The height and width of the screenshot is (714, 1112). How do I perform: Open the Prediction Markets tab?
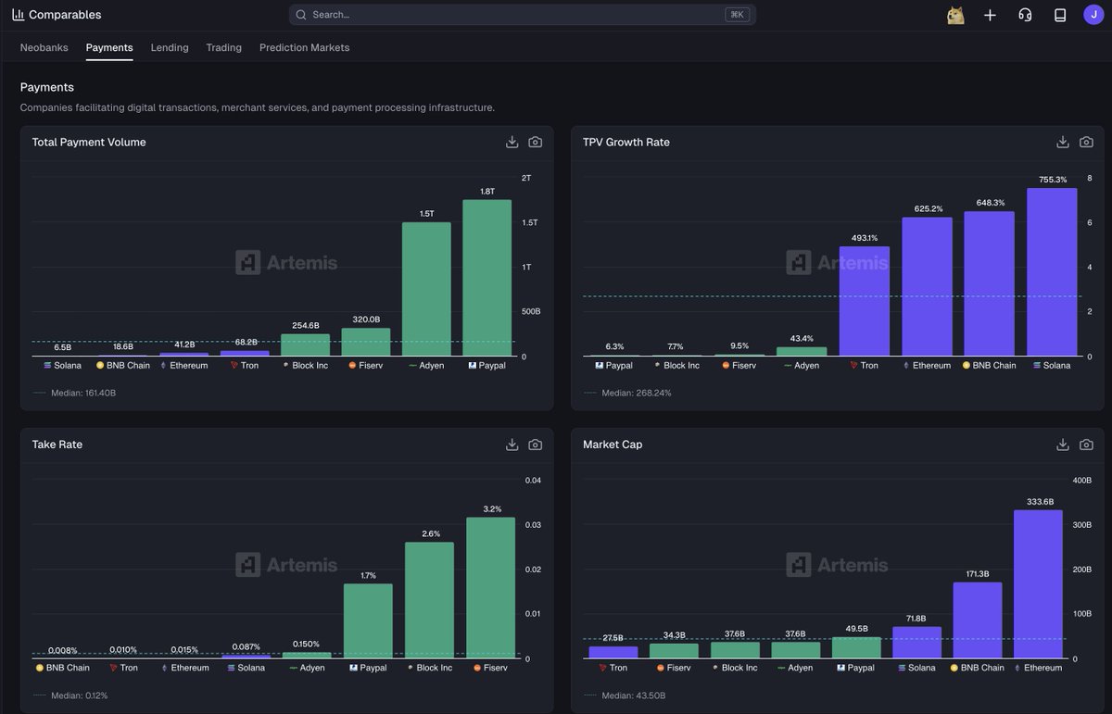(304, 47)
